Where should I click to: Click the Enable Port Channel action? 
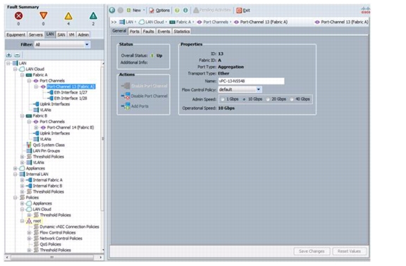[144, 86]
